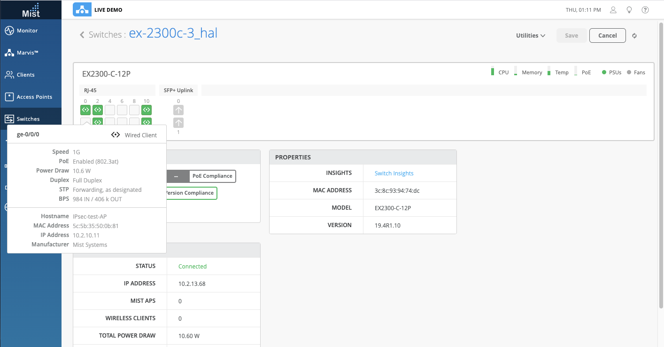This screenshot has height=347, width=664.
Task: Navigate to Access Points
Action: pos(31,97)
